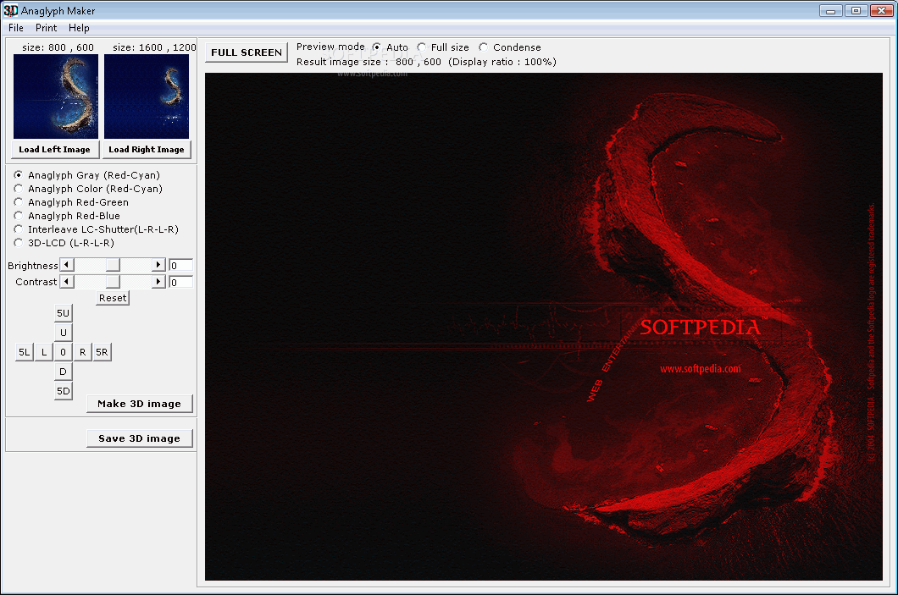Open the Print menu
The image size is (898, 595).
pos(46,27)
